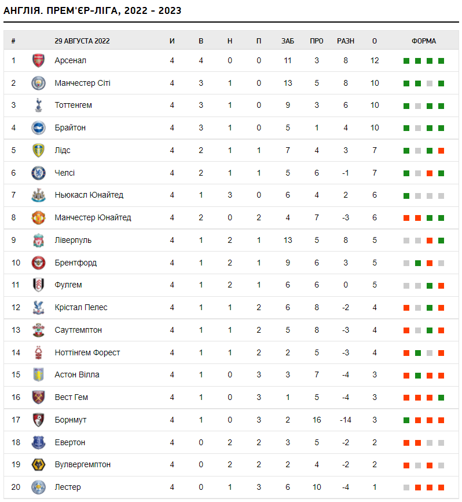Click Борнмут's first green form square
Image resolution: width=462 pixels, height=502 pixels.
coord(406,420)
